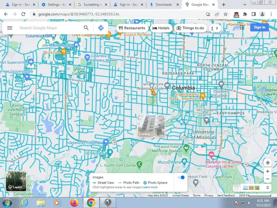Open Internet Explorer from taskbar
Screen dimensions: 277x208
(x=24, y=203)
